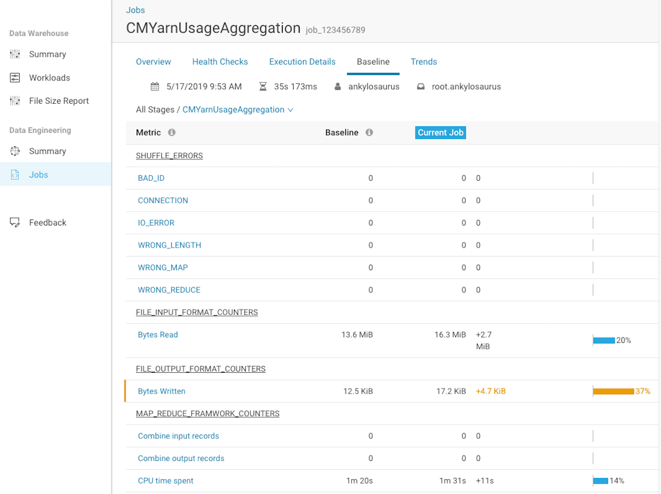The width and height of the screenshot is (661, 494).
Task: Click the blue 20% Bytes Read bar
Action: pos(604,340)
